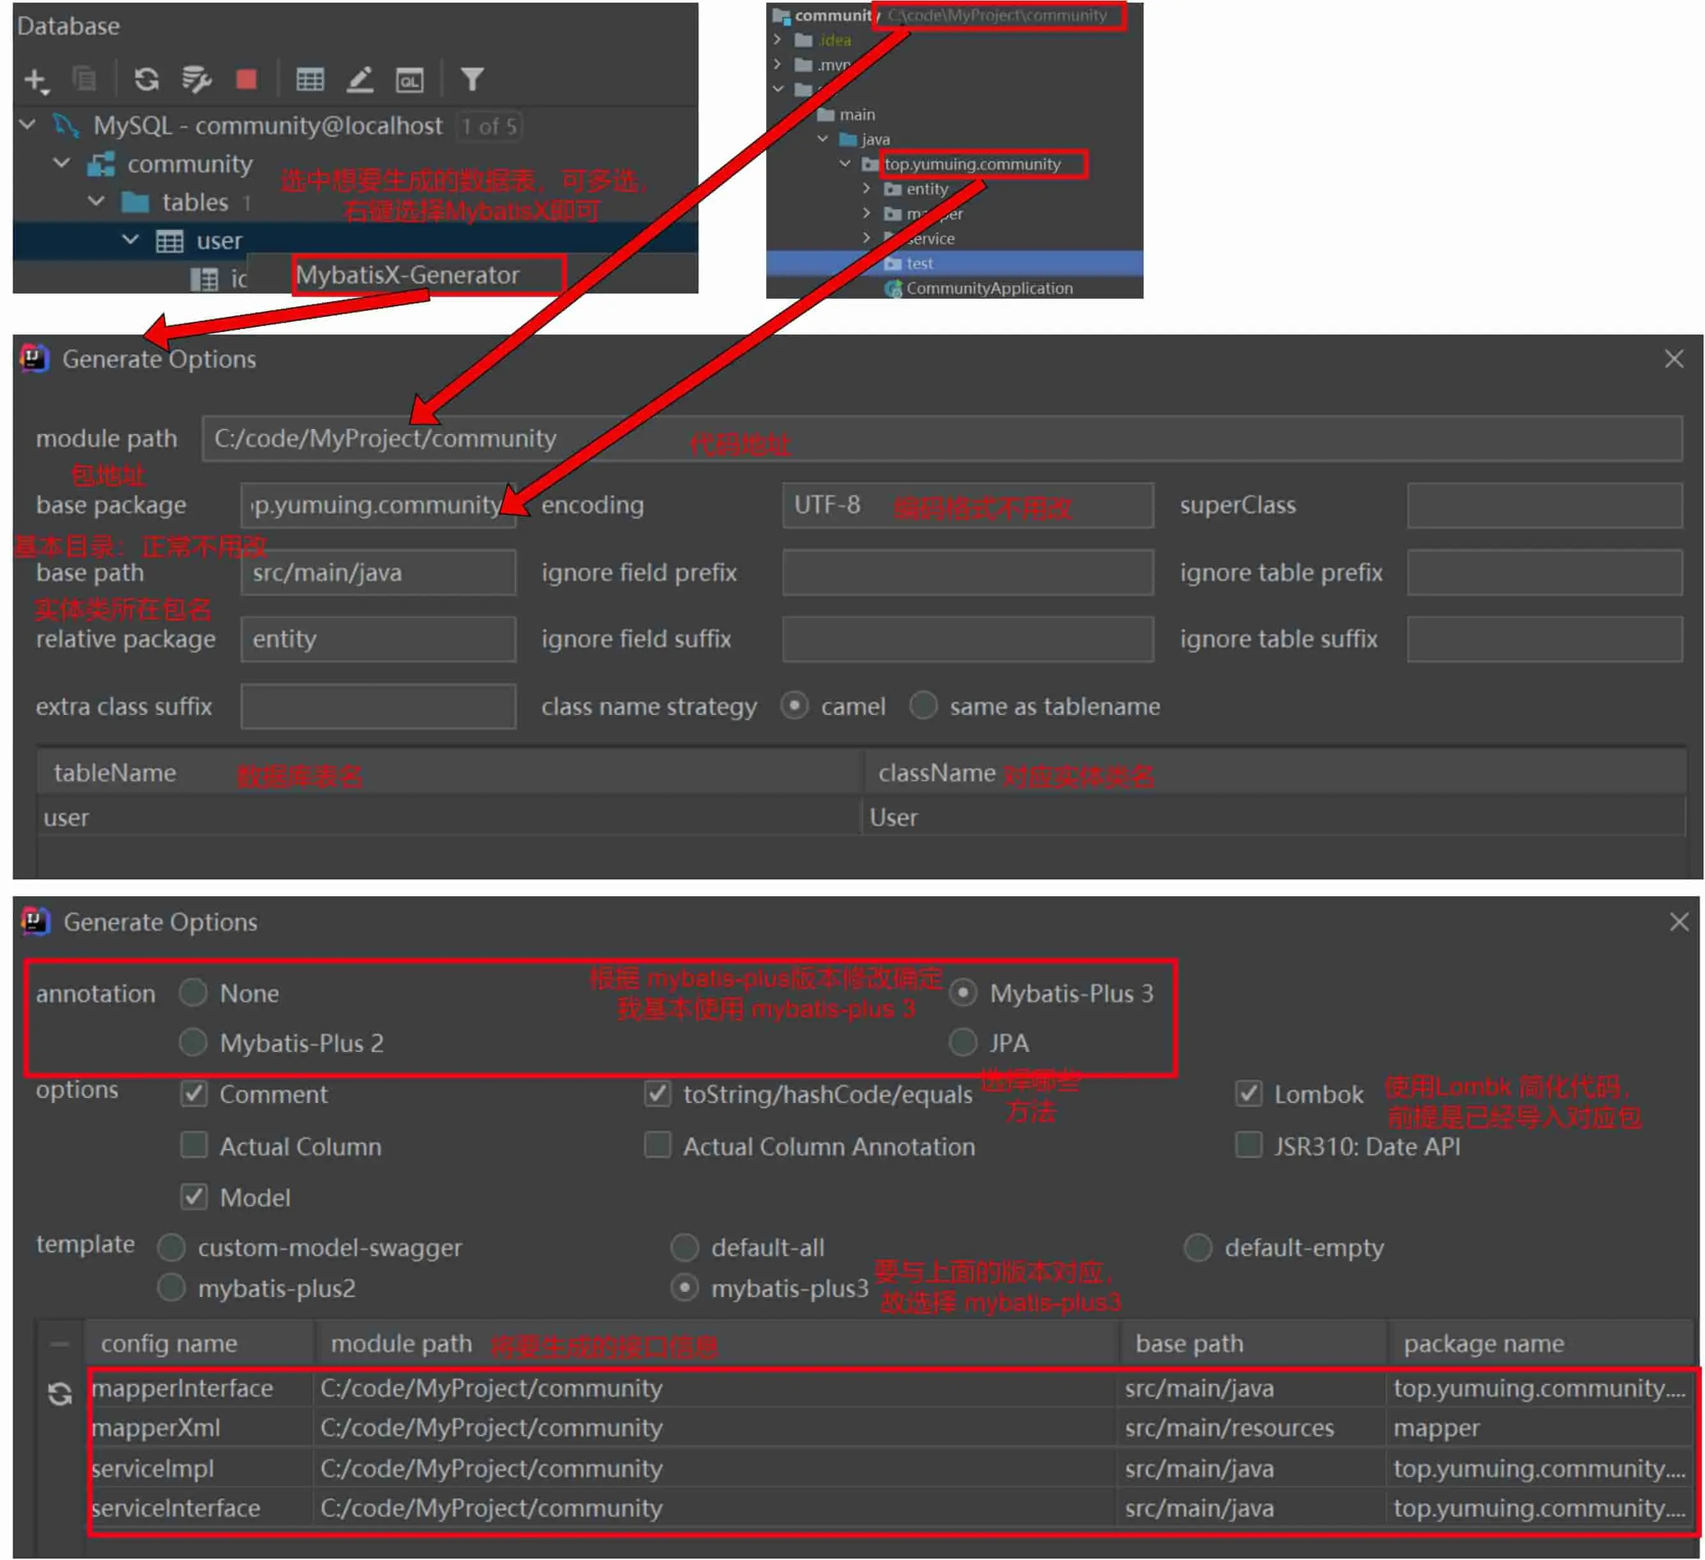Click the refresh icon in Database toolbar

click(x=146, y=80)
